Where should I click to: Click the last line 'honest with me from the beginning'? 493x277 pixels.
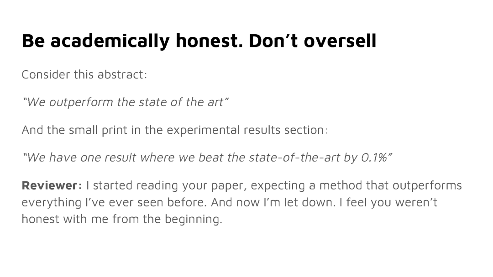point(122,219)
